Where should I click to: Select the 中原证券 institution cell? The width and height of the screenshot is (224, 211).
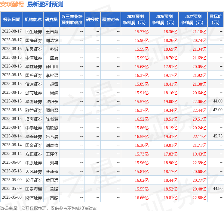(x=34, y=163)
